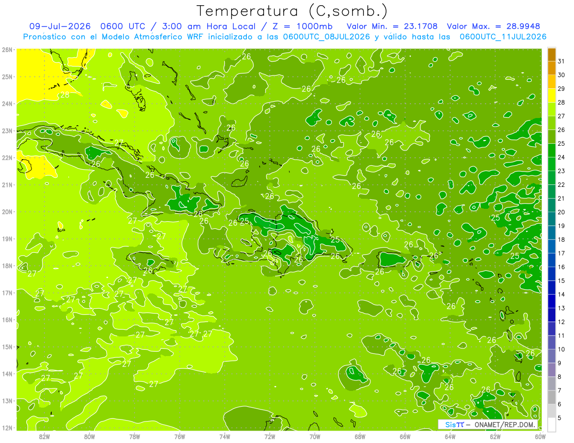Screen dimensions: 574x443
Task: Click legend value 15 on the color scale
Action: (562, 281)
